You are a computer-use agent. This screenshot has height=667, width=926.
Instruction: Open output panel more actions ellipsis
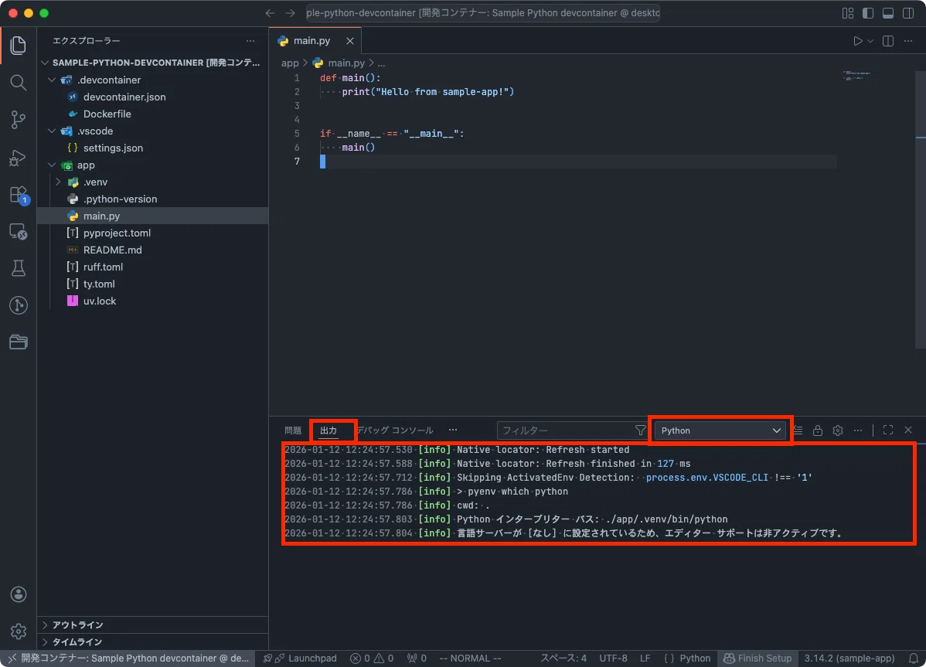pyautogui.click(x=858, y=430)
